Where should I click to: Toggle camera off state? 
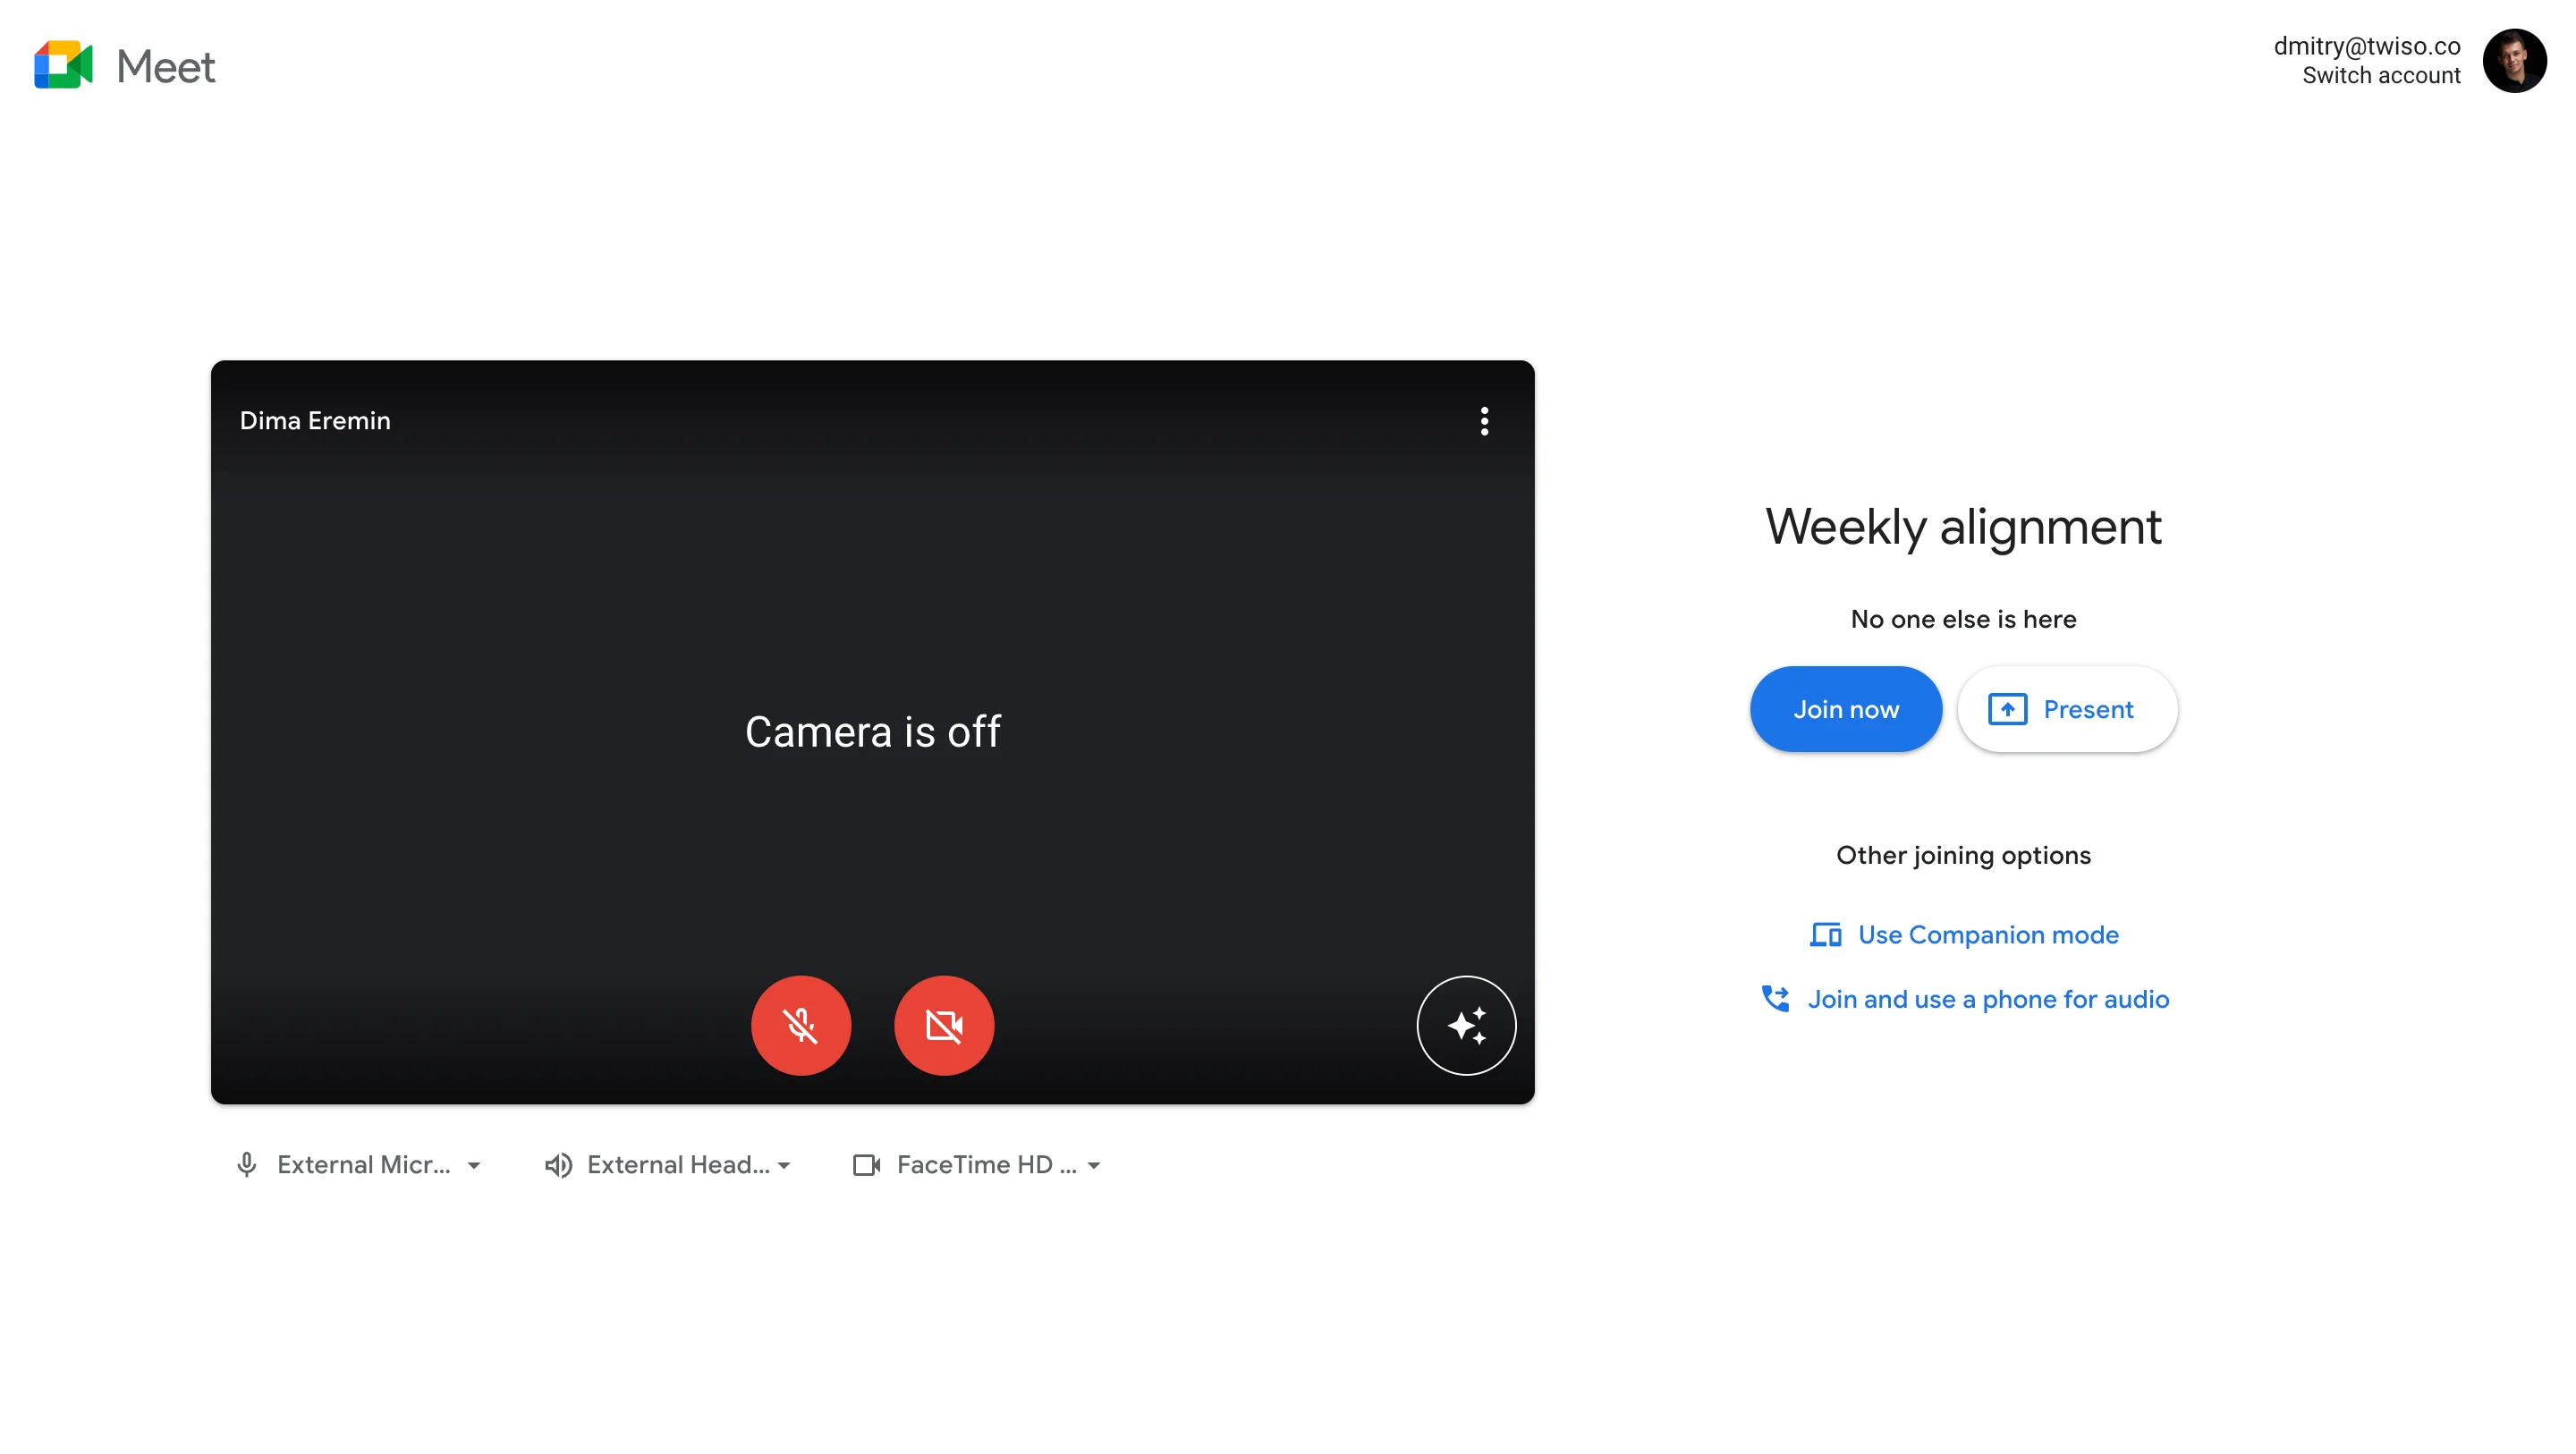[943, 1025]
